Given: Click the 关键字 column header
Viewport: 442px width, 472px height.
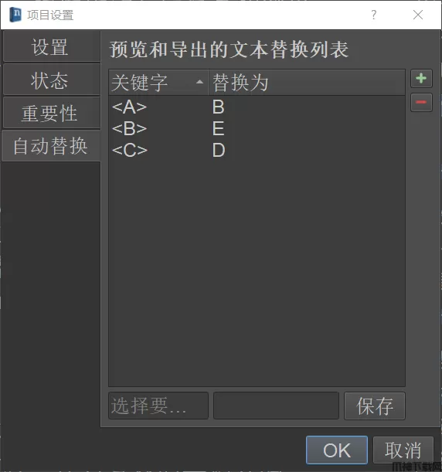Looking at the screenshot, I should click(158, 83).
